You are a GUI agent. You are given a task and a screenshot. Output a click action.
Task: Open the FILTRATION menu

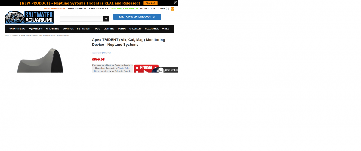tap(84, 29)
